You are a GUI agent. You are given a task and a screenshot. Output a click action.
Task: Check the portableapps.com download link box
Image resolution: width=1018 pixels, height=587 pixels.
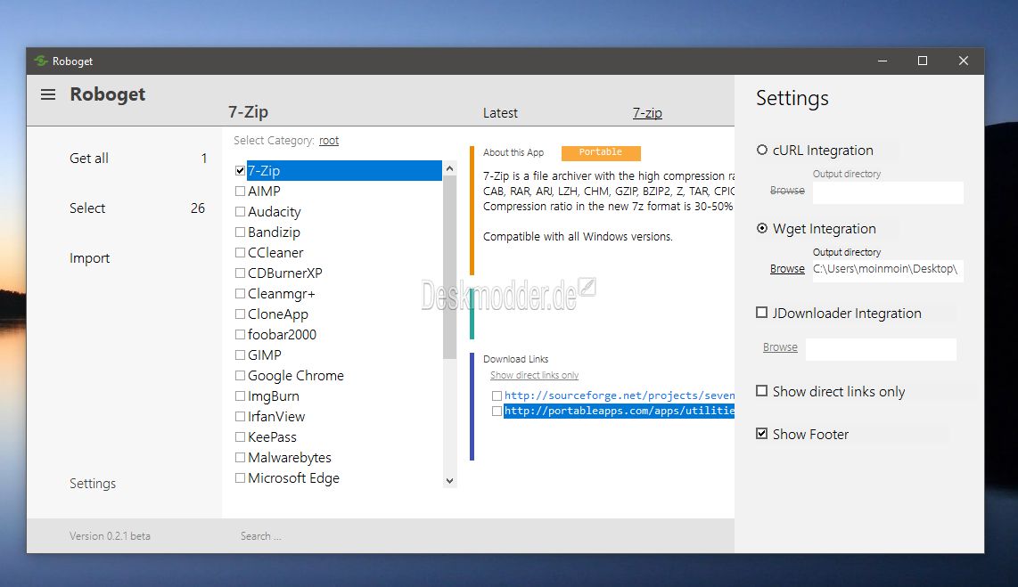(x=497, y=412)
